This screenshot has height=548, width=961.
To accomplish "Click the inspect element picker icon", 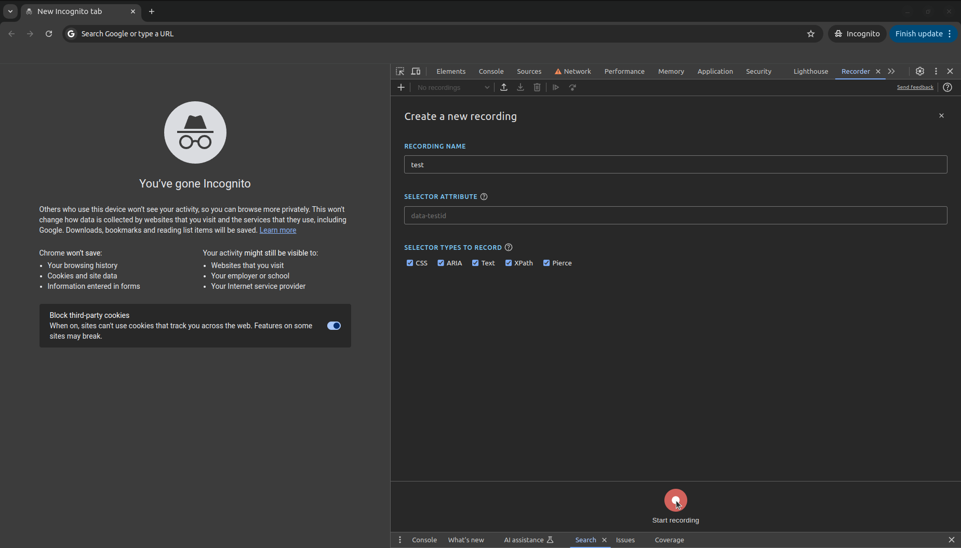I will (400, 71).
